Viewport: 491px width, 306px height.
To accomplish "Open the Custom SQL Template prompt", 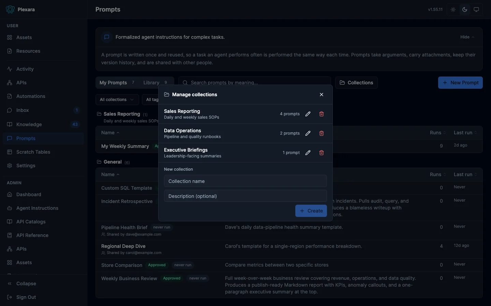I will (x=127, y=188).
